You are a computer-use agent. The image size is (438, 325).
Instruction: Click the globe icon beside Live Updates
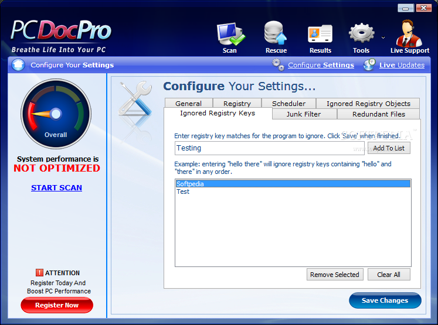(x=369, y=65)
